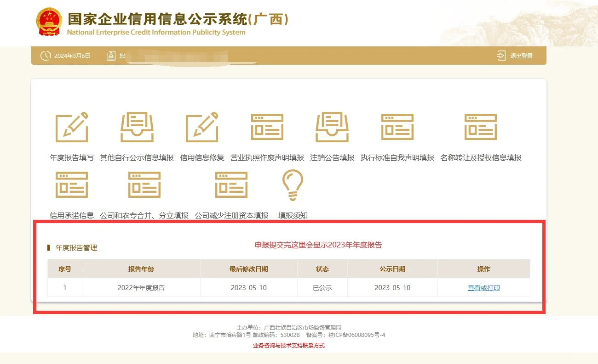Click the national emblem logo

tap(49, 22)
